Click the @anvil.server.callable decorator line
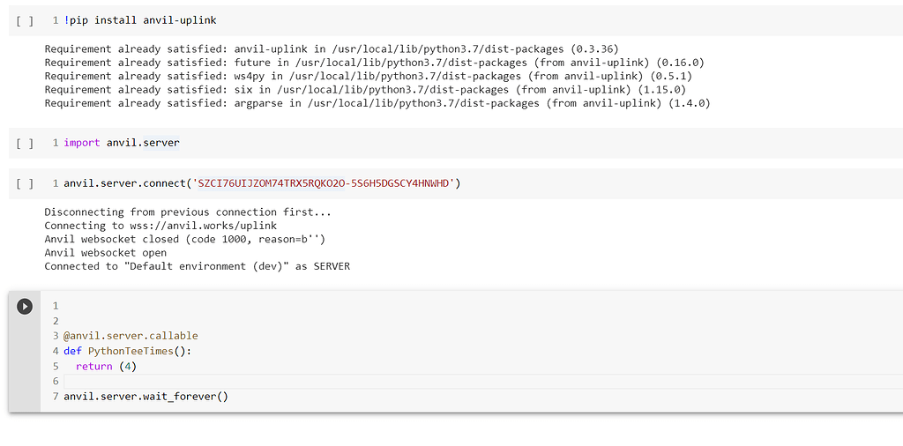This screenshot has width=903, height=446. (131, 336)
